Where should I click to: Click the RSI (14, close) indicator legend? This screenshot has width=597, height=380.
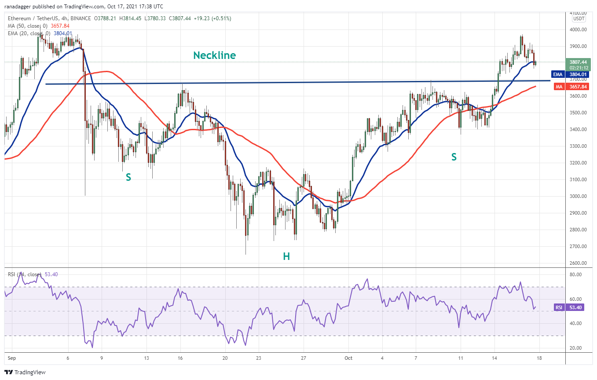[33, 274]
